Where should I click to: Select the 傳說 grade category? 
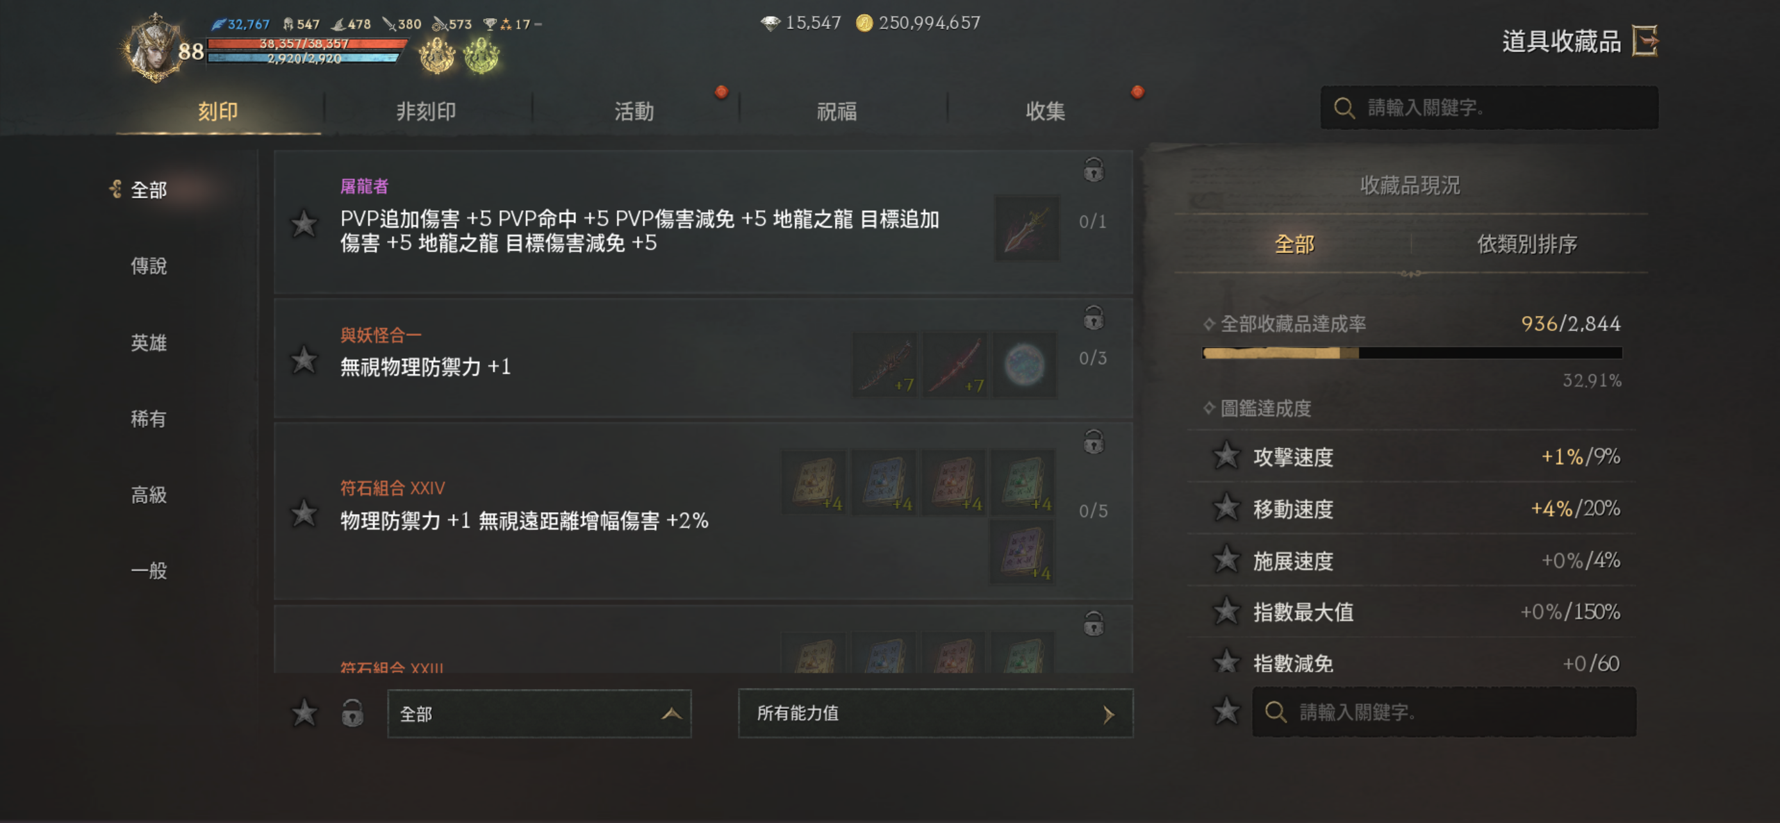pyautogui.click(x=149, y=266)
